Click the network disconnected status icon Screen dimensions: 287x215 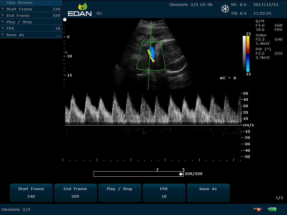coord(257,209)
